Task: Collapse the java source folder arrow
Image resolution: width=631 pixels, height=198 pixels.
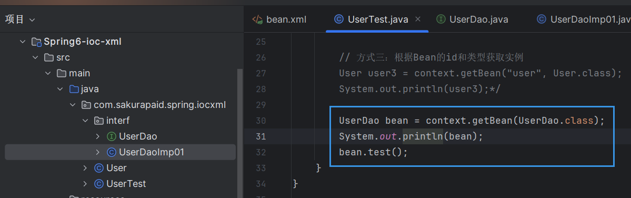Action: click(61, 89)
